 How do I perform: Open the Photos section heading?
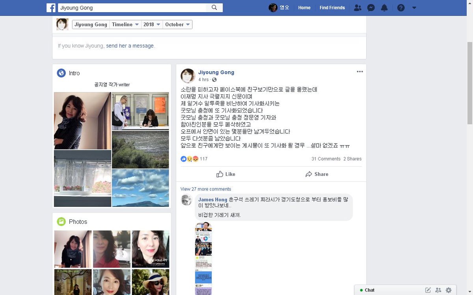[x=78, y=222]
